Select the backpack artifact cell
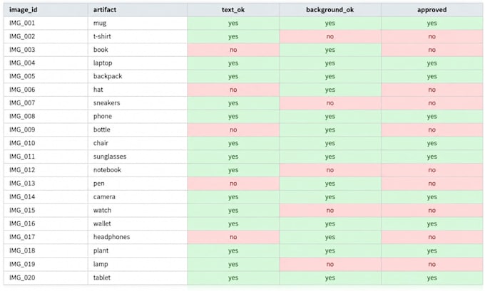 [x=138, y=76]
